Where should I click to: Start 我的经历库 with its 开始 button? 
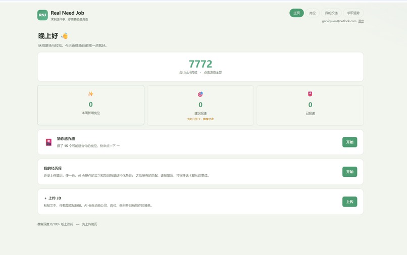(349, 172)
